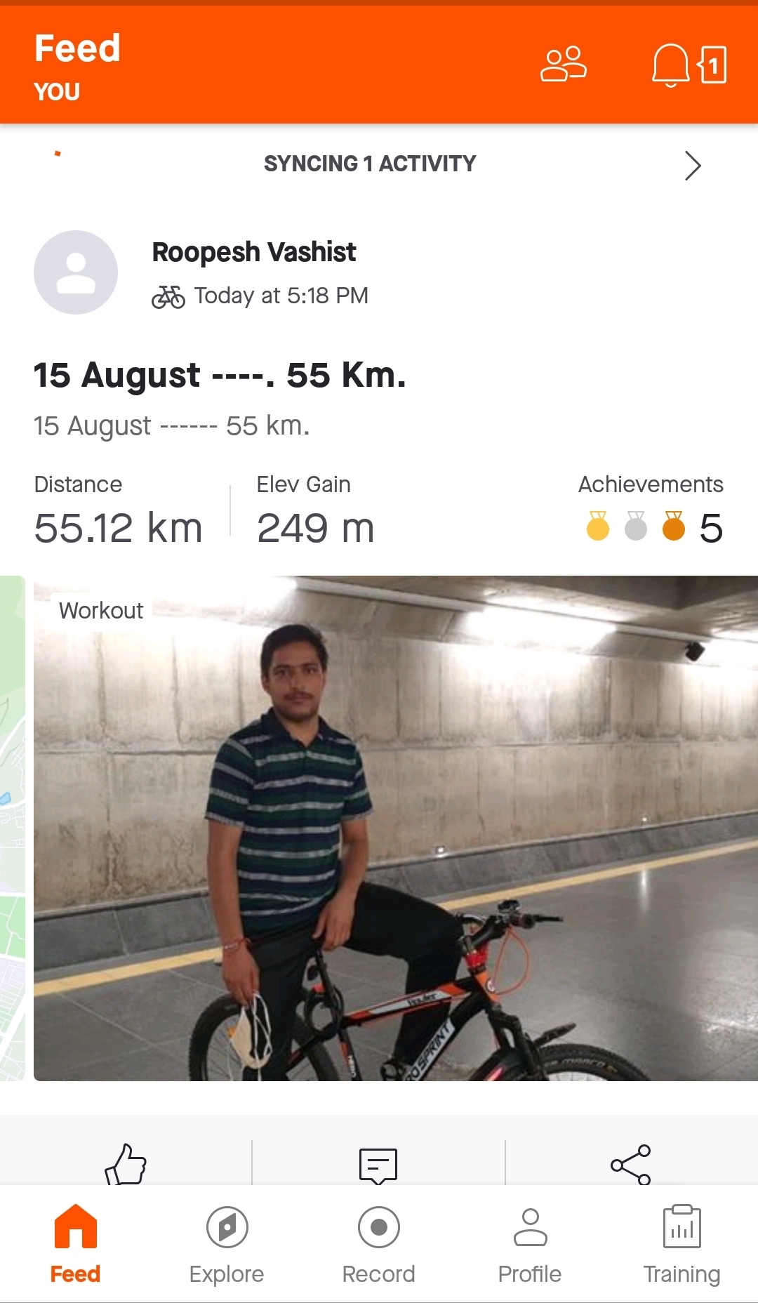The width and height of the screenshot is (758, 1303).
Task: Tap Roopesh Vashist's avatar placeholder
Action: click(x=76, y=272)
